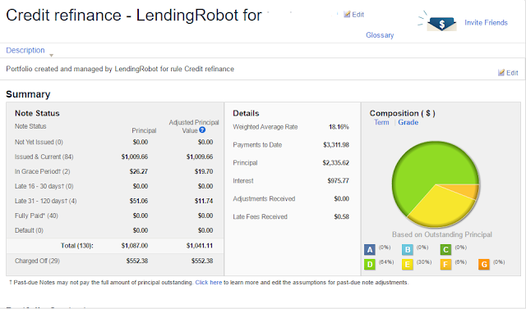Click Interest value $975.77
Viewport: 526px width, 309px height.
tap(338, 181)
